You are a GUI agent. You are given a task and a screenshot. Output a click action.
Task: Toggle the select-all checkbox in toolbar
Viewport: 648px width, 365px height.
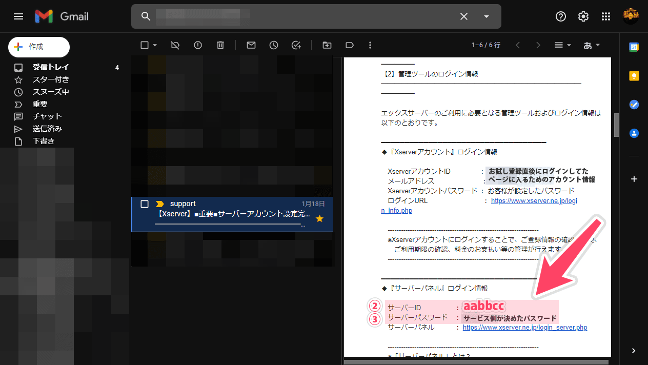click(x=145, y=45)
